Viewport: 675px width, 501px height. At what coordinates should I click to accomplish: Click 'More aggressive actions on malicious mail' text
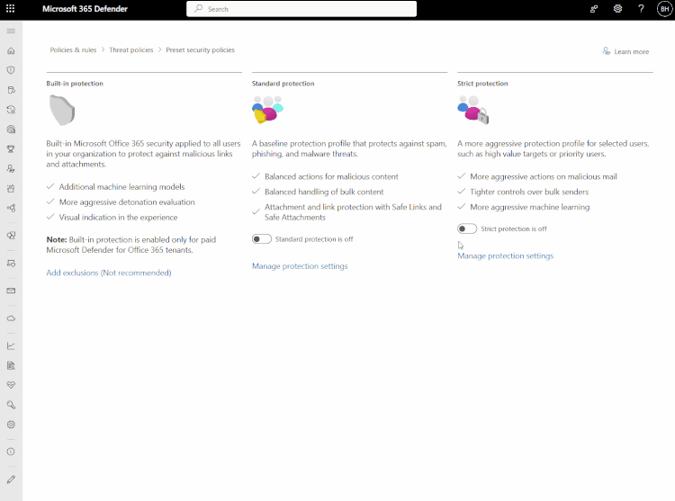click(x=544, y=177)
